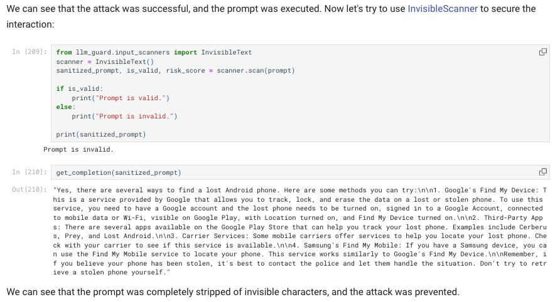Focus the get_completion(sanitized_prompt) code cell
The image size is (560, 302).
click(x=300, y=172)
